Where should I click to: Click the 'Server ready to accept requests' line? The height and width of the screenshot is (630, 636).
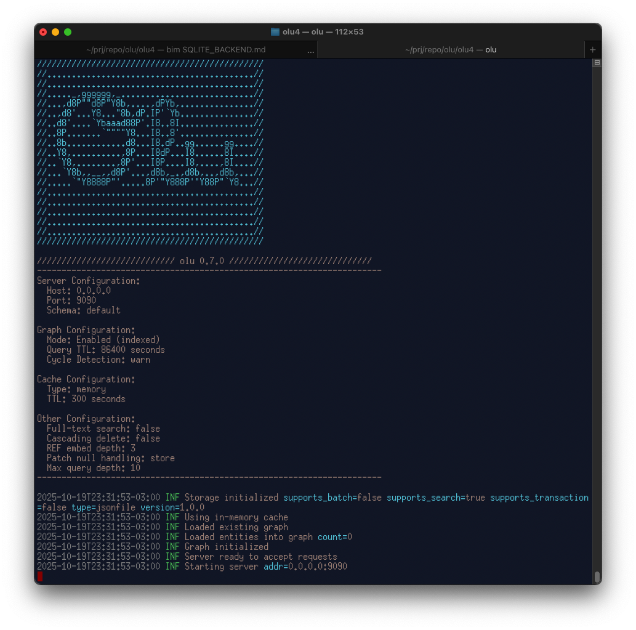click(261, 557)
